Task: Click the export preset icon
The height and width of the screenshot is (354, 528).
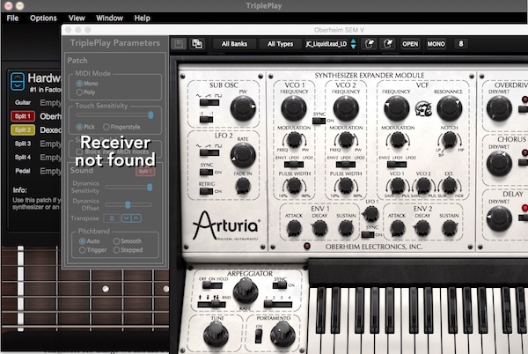Action: pyautogui.click(x=388, y=44)
